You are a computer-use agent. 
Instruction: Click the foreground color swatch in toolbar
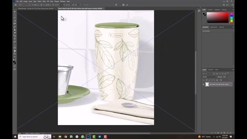pyautogui.click(x=14, y=62)
